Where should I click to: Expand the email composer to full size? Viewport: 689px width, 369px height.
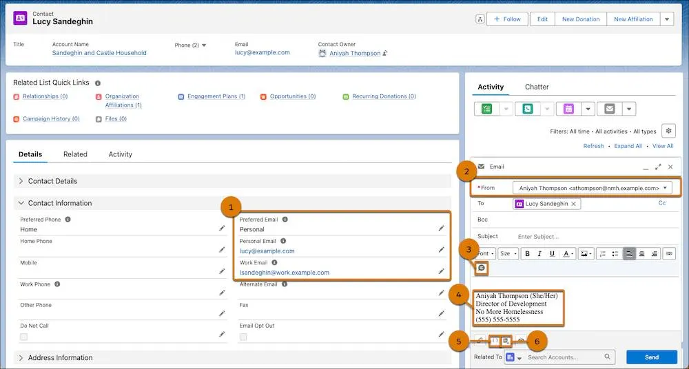pyautogui.click(x=658, y=167)
